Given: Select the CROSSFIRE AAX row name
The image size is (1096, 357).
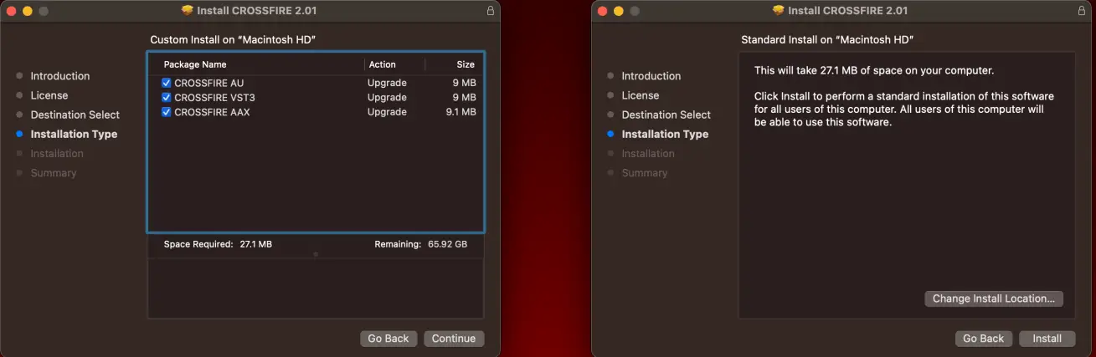Looking at the screenshot, I should [x=212, y=111].
